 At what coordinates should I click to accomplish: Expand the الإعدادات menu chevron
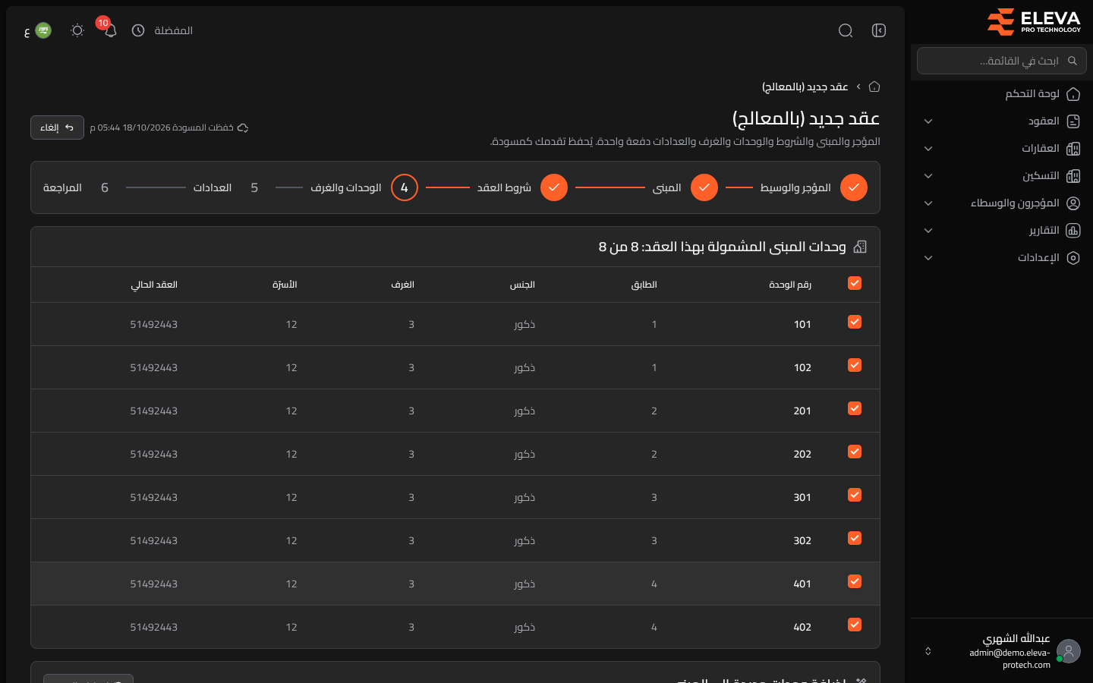coord(928,258)
